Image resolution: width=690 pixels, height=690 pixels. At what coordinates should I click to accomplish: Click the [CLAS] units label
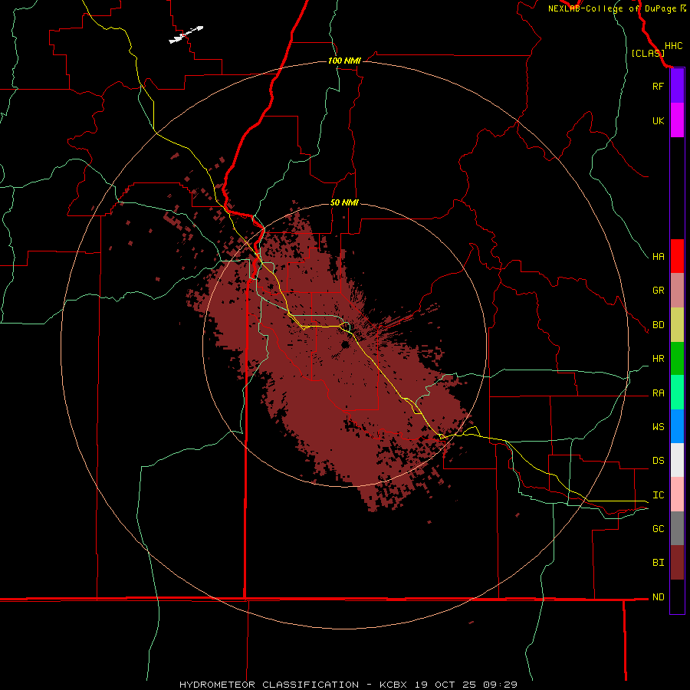[648, 53]
